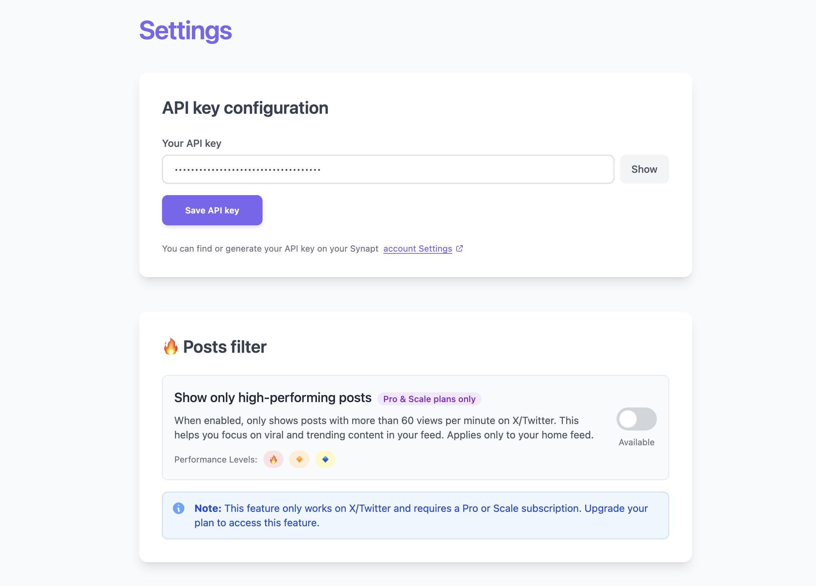Click the blue Note upgrade message text
The image size is (816, 586).
tap(421, 515)
